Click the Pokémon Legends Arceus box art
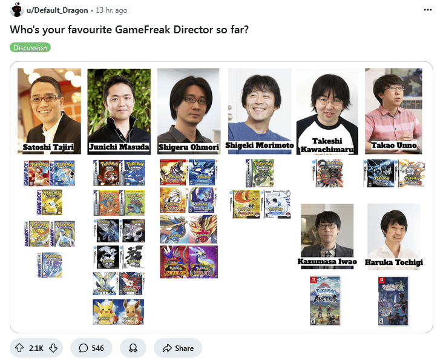 pos(325,301)
